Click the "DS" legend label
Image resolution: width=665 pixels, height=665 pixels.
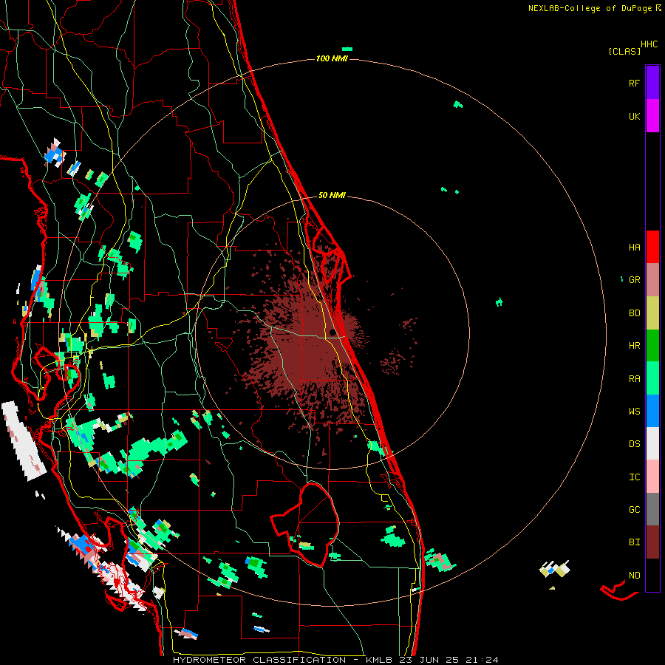(634, 444)
